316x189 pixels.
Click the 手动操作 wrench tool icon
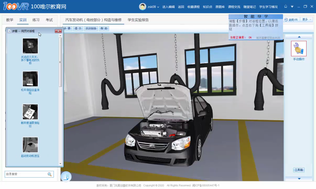click(299, 49)
